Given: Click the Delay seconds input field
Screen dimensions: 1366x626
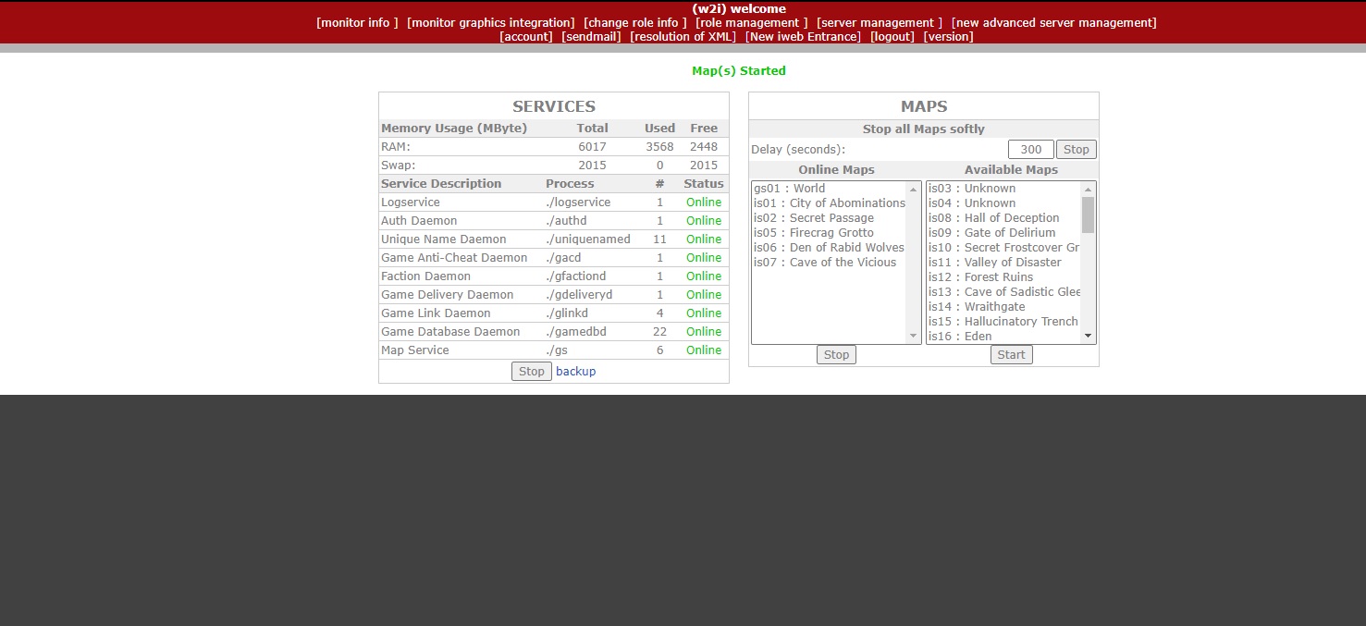Looking at the screenshot, I should tap(1030, 150).
